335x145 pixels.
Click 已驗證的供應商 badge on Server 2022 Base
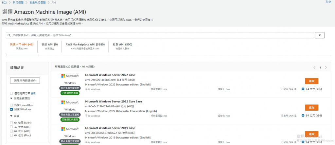[70, 93]
